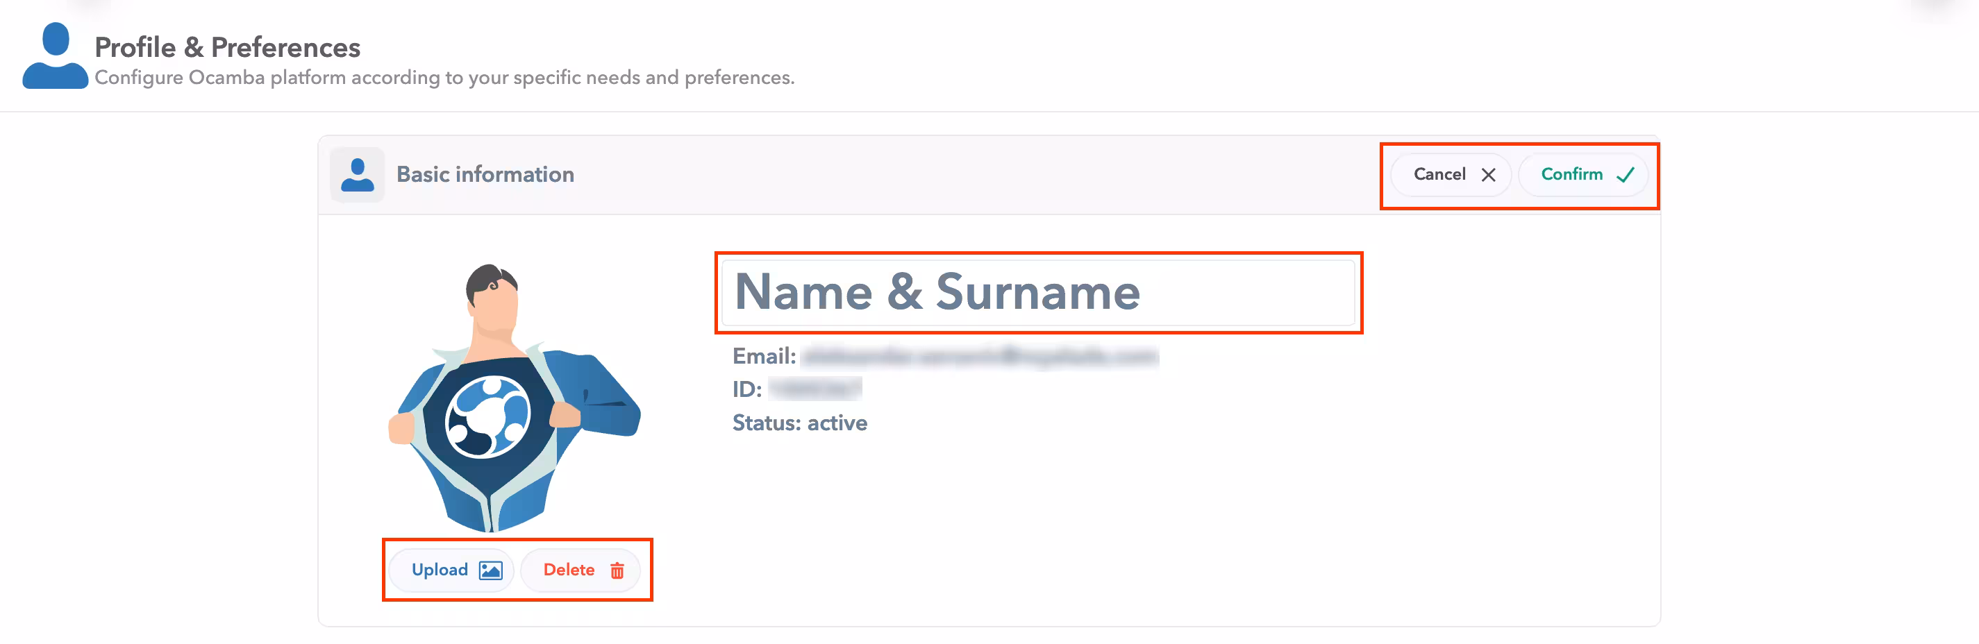
Task: Click the Profile & Preferences heading
Action: point(227,48)
